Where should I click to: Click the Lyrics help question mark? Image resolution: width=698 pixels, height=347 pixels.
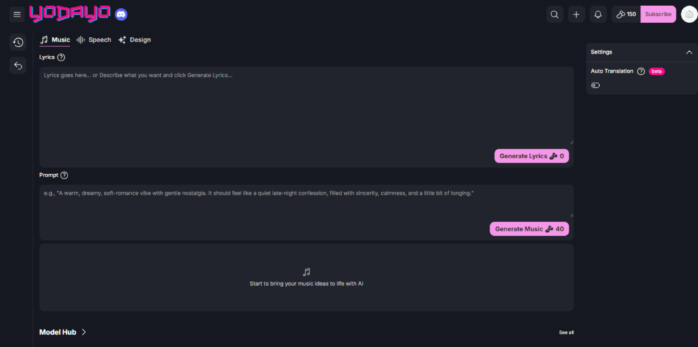click(61, 58)
